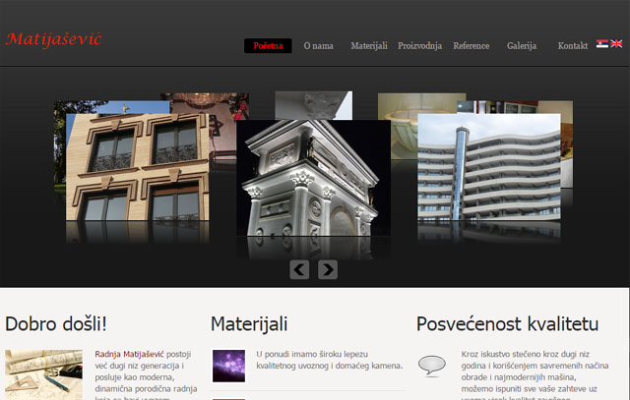Open the purple sparkle materials thumbnail

click(228, 366)
